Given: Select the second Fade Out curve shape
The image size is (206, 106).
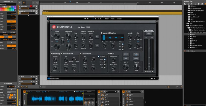Looking at the screenshot, I should tap(14, 37).
